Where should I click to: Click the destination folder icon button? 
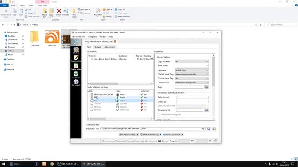(x=214, y=129)
